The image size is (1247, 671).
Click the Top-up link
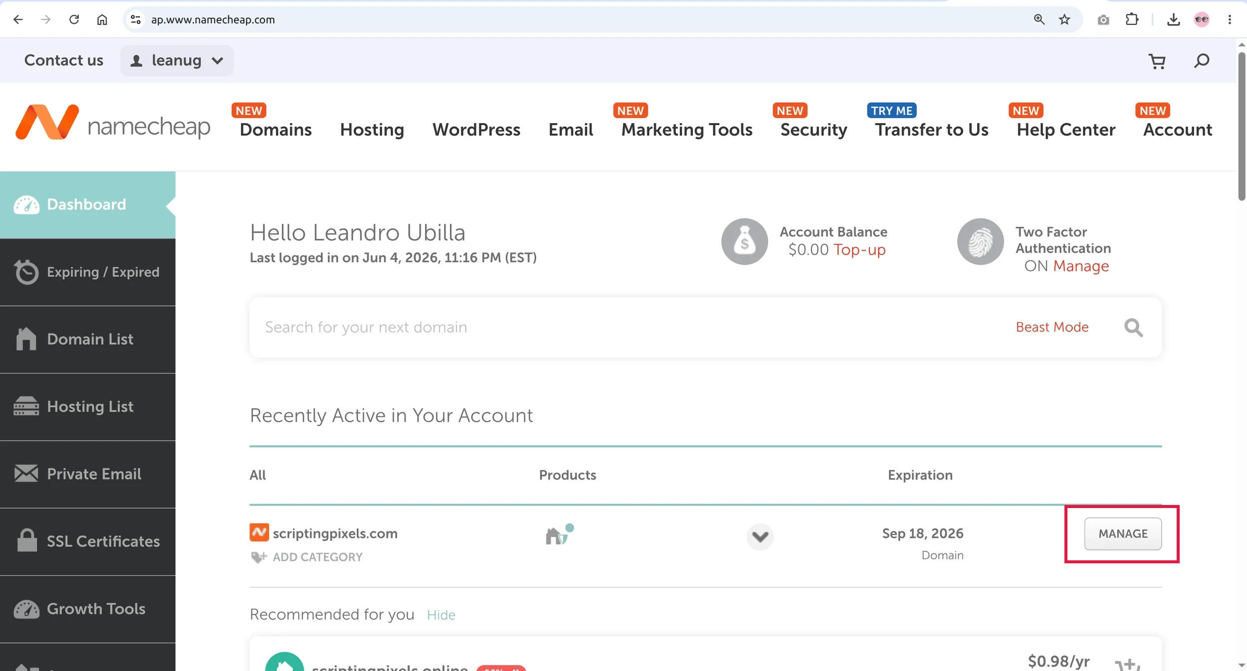tap(859, 249)
